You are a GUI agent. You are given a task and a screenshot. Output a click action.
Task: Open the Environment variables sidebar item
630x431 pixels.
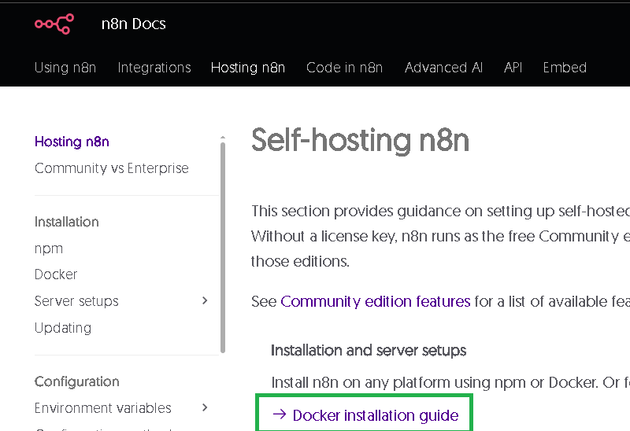coord(103,408)
